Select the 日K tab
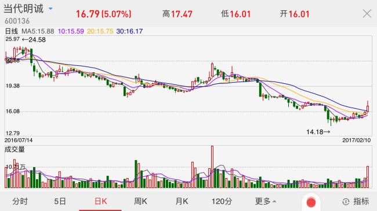This screenshot has width=377, height=211. pyautogui.click(x=100, y=201)
